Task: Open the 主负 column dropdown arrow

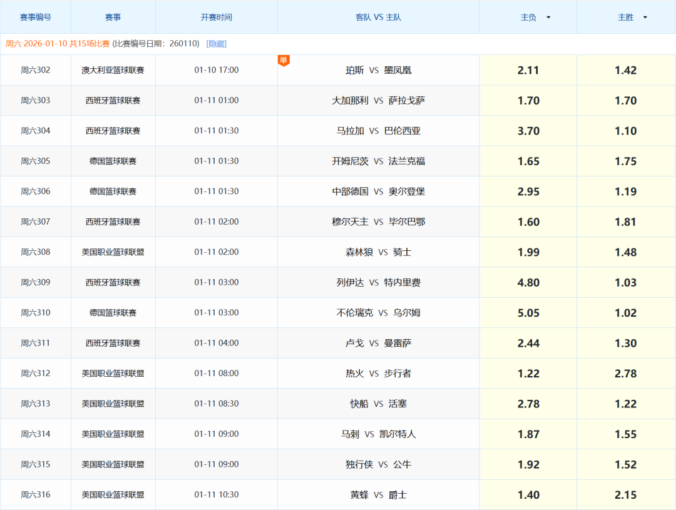Action: [548, 18]
